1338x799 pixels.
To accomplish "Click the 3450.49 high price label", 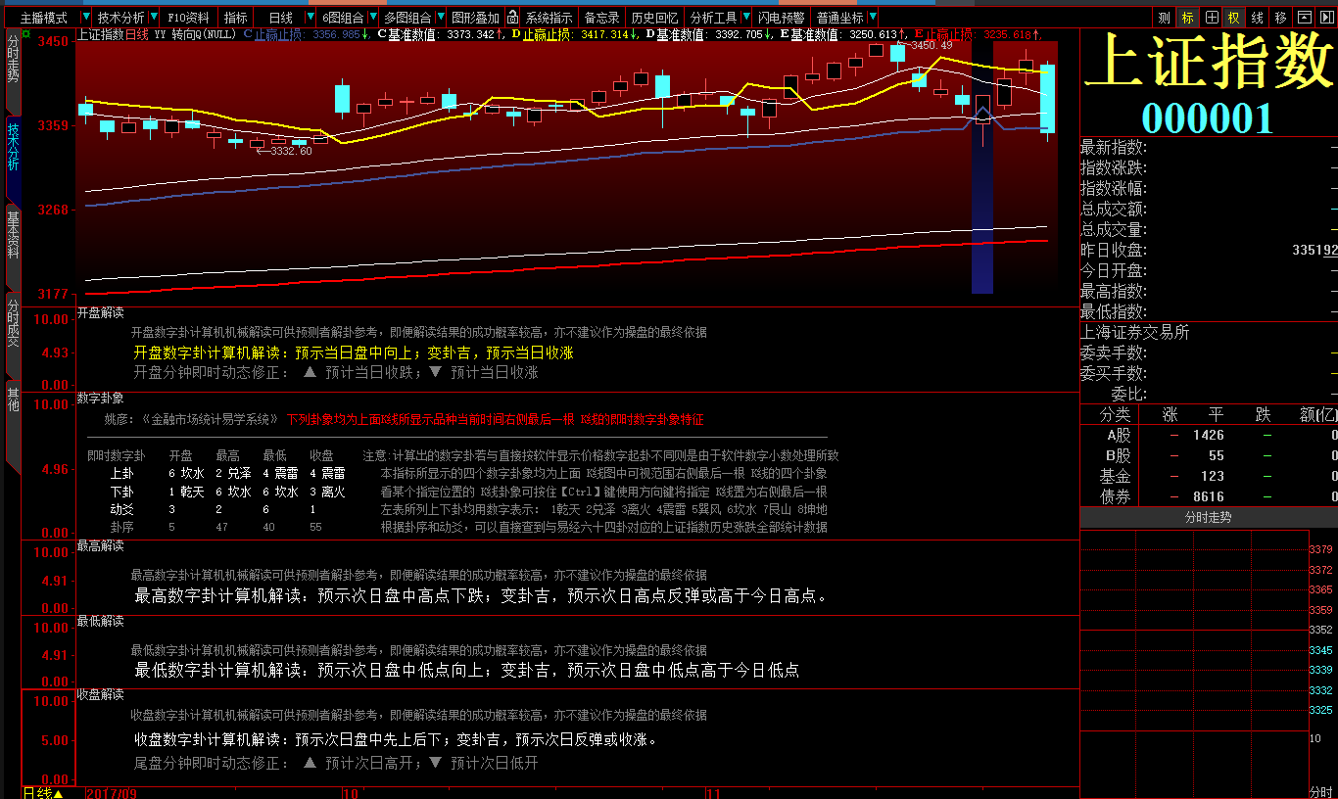I will [x=931, y=45].
